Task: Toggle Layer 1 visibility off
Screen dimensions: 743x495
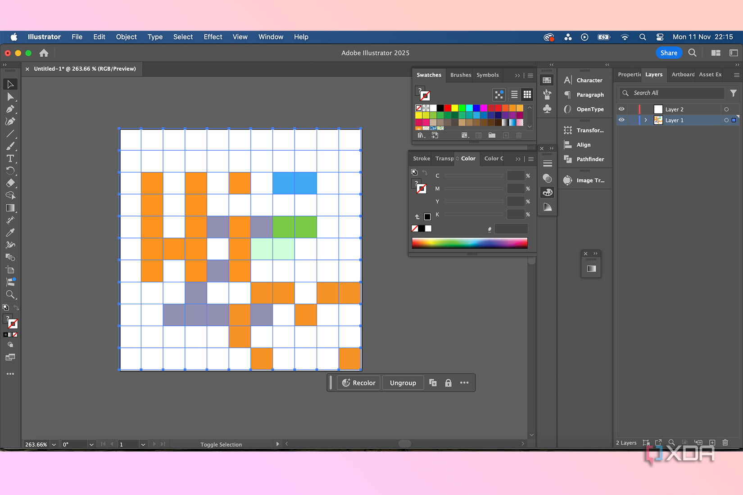Action: coord(621,120)
